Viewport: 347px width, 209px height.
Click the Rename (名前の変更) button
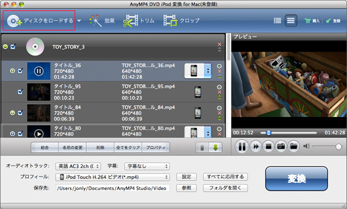(73, 148)
